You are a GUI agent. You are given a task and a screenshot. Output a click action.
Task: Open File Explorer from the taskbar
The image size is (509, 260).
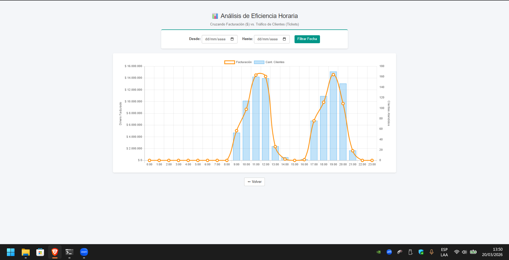coord(26,252)
